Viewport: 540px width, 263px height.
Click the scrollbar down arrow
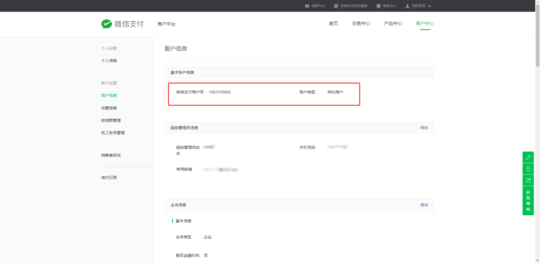coord(537,261)
